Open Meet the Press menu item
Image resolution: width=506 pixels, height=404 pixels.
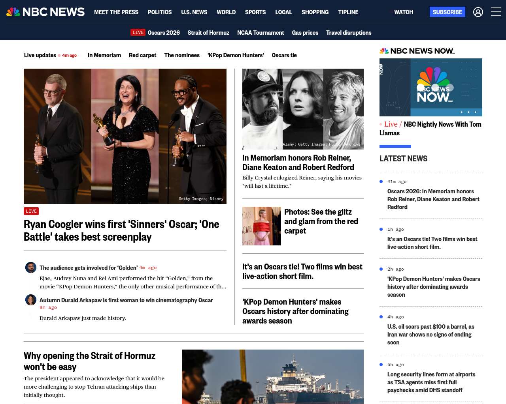click(x=116, y=12)
